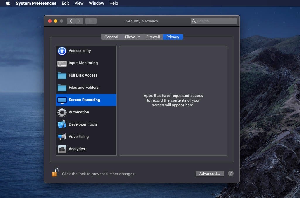Choose the Full Disk Access folder icon
The height and width of the screenshot is (198, 300).
click(x=62, y=75)
